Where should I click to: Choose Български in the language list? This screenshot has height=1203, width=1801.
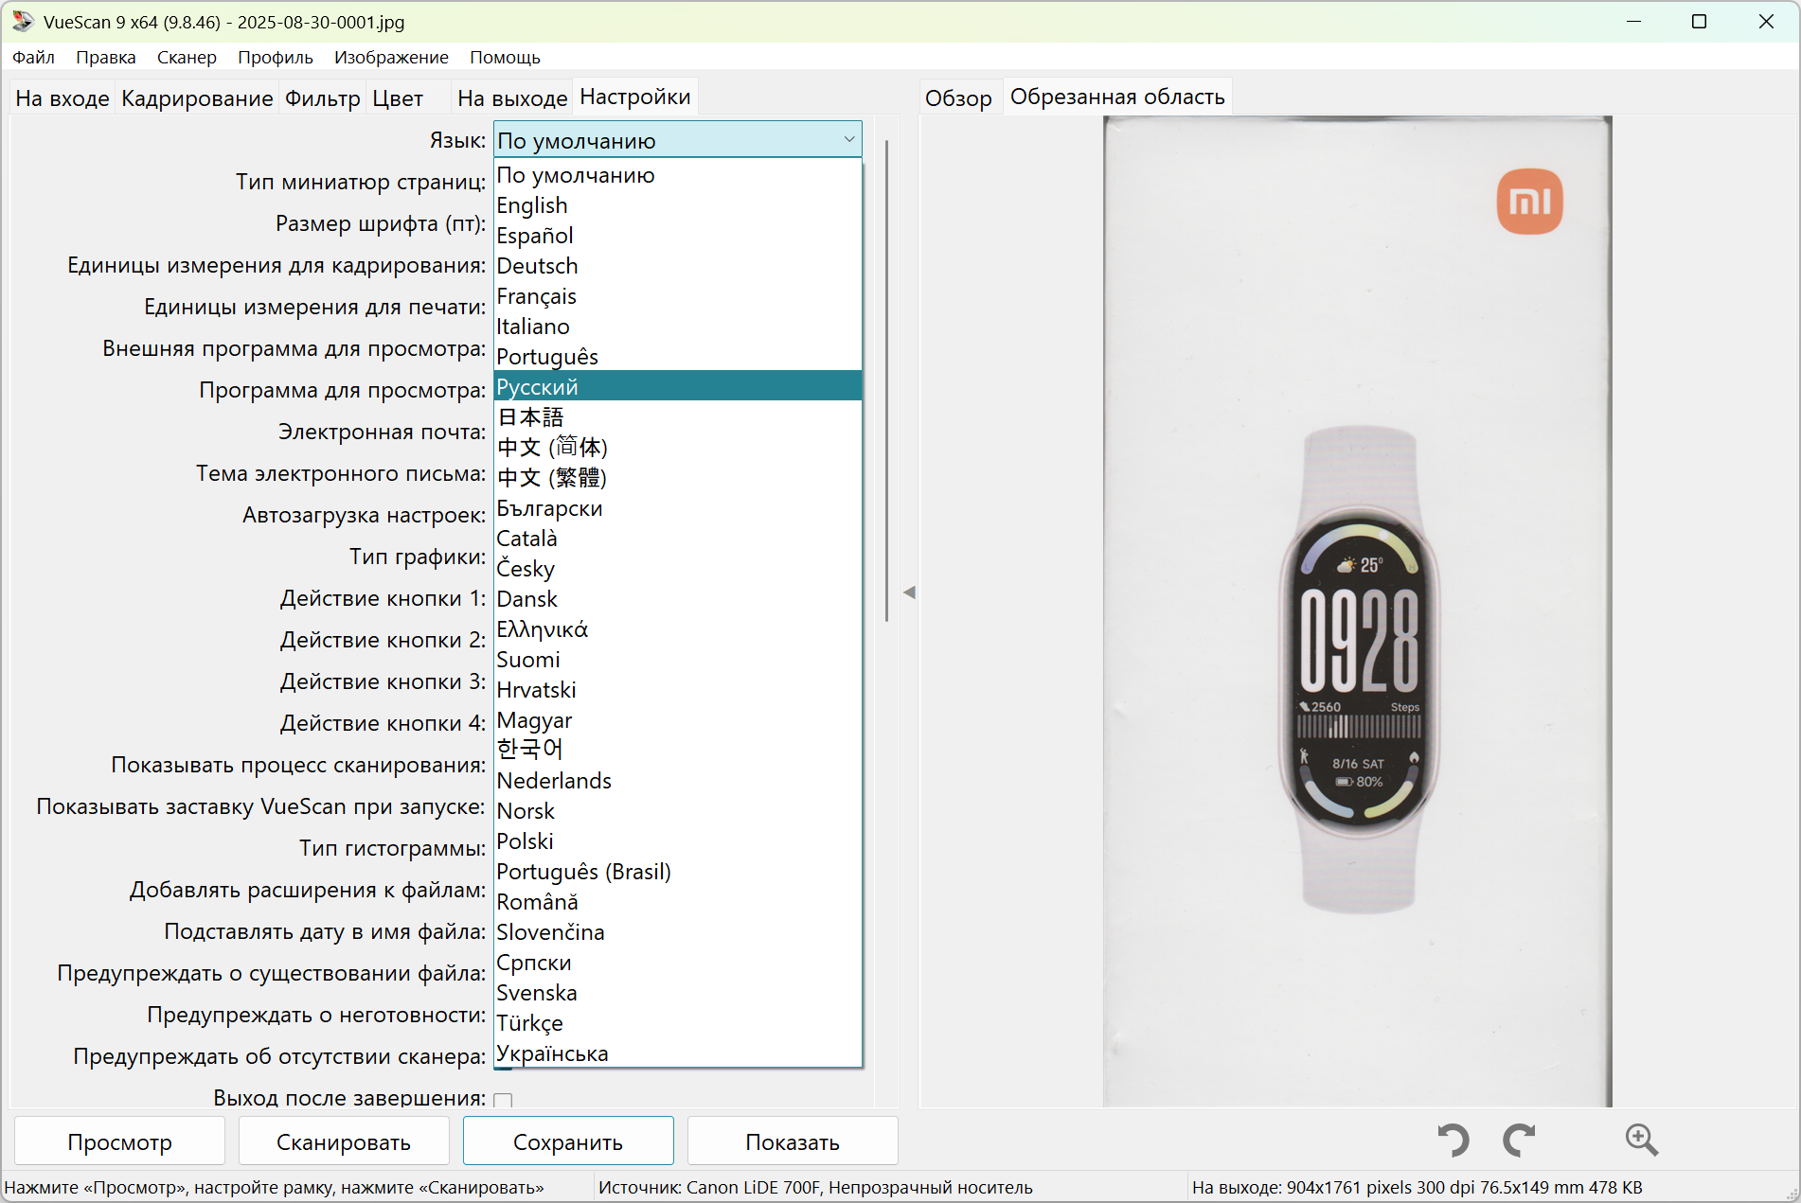[x=678, y=508]
